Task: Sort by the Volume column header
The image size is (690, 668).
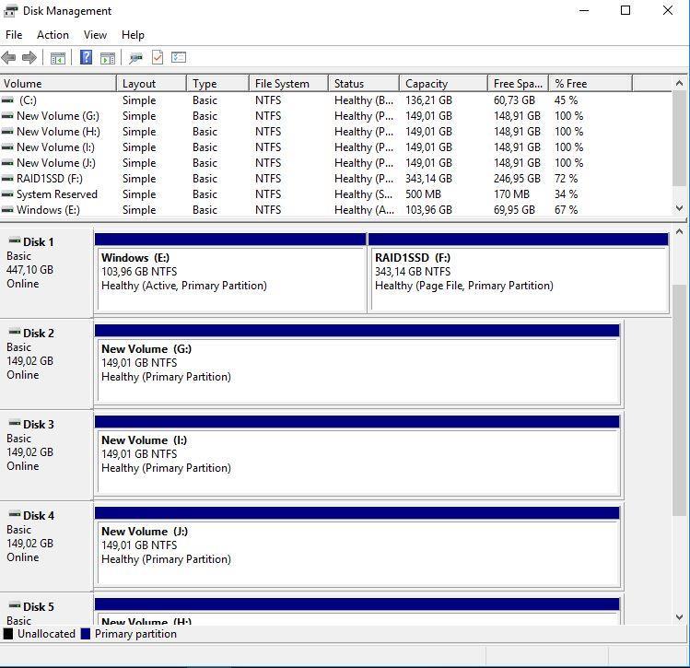Action: click(x=58, y=84)
